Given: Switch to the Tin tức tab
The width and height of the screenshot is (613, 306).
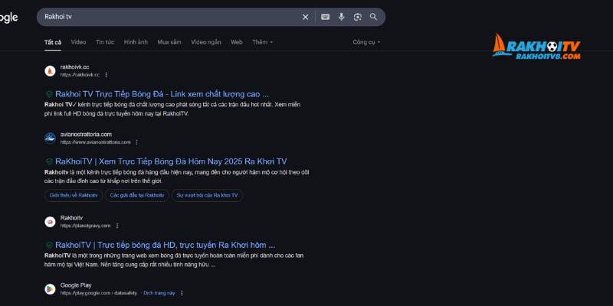Looking at the screenshot, I should click(x=105, y=42).
